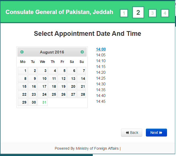Go to next month in calendar
Image resolution: width=176 pixels, height=156 pixels.
(82, 52)
